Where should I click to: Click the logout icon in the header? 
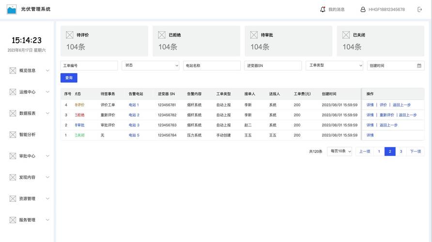(x=419, y=9)
